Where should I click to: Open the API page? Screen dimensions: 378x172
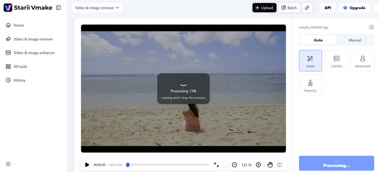[327, 8]
